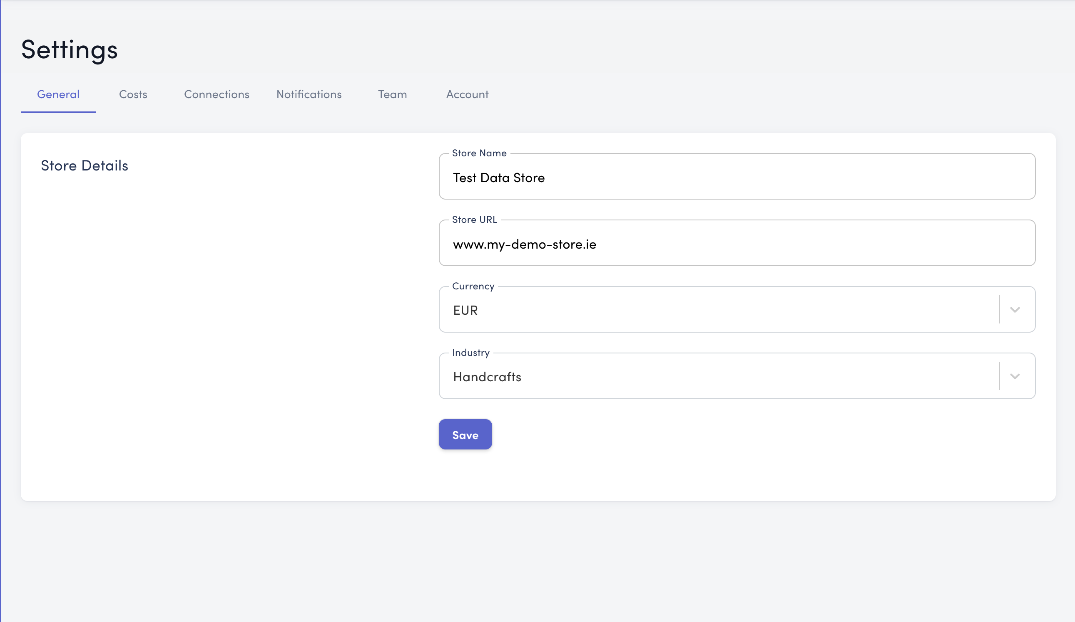Click the Industry field label
1075x622 pixels.
point(470,352)
